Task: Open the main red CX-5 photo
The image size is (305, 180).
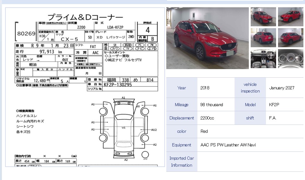Action: pyautogui.click(x=207, y=38)
